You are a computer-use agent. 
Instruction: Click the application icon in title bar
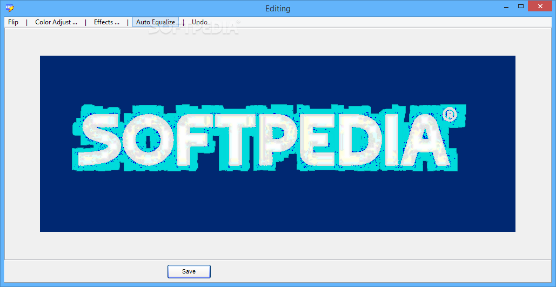[x=10, y=8]
